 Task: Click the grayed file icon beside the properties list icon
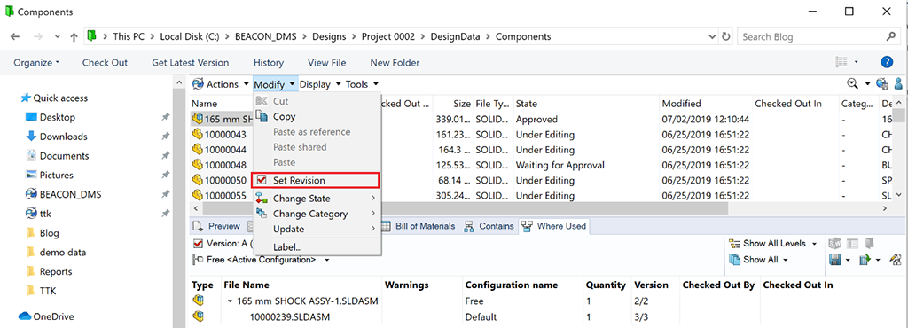pos(869,244)
